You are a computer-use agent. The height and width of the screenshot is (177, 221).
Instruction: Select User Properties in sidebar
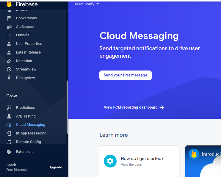[x=29, y=44]
